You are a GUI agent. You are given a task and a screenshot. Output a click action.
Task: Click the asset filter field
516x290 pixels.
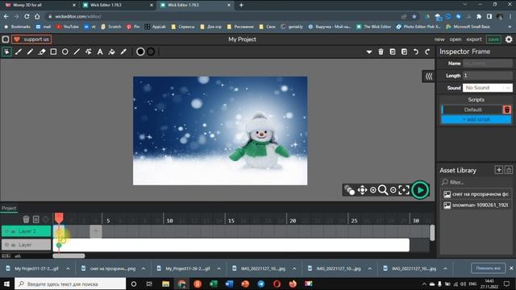point(476,182)
